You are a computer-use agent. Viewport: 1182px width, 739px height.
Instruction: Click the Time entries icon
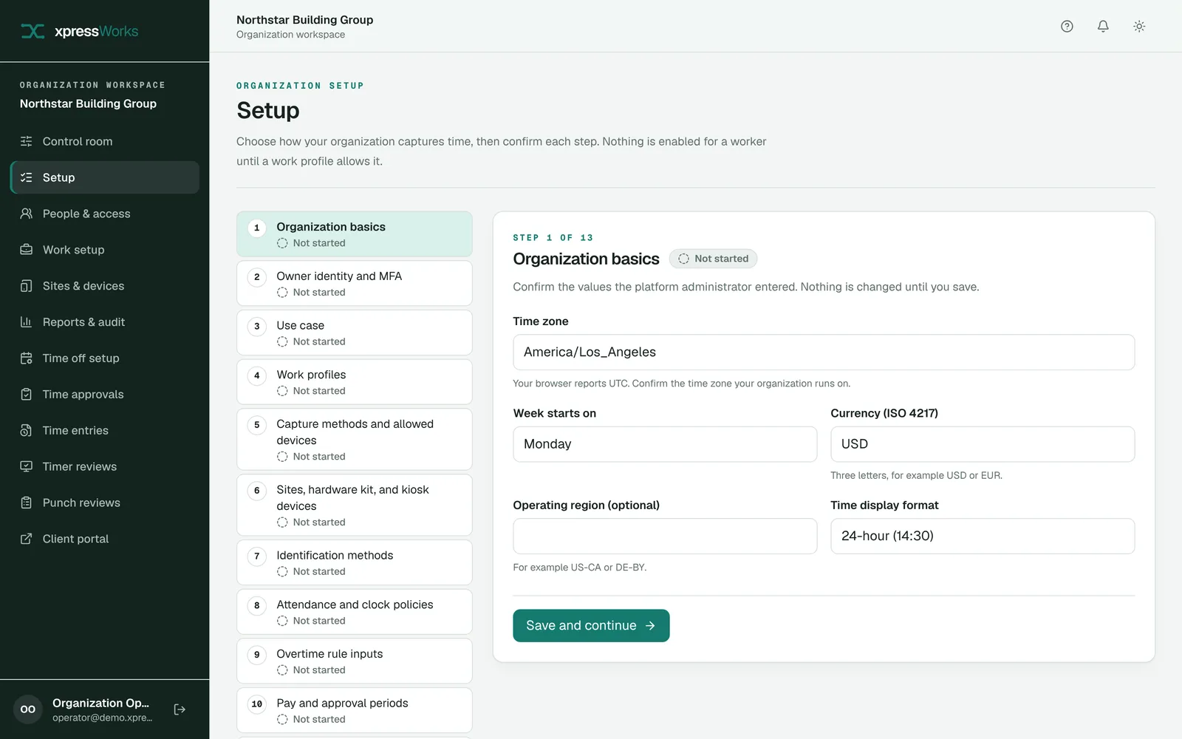click(27, 430)
